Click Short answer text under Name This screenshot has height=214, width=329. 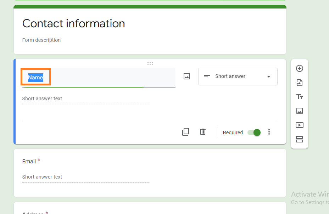click(x=42, y=98)
